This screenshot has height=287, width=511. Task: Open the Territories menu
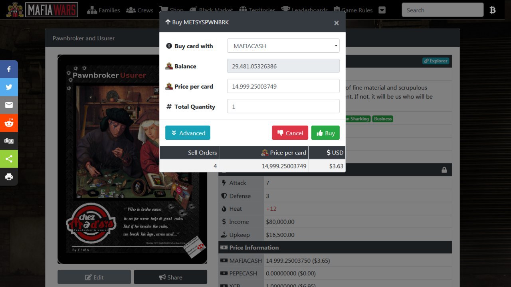pos(257,10)
